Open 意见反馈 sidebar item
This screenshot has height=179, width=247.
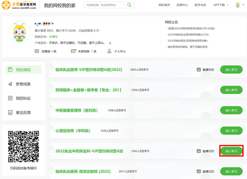point(23,112)
